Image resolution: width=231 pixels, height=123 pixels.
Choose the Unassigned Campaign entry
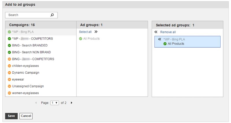click(28, 86)
